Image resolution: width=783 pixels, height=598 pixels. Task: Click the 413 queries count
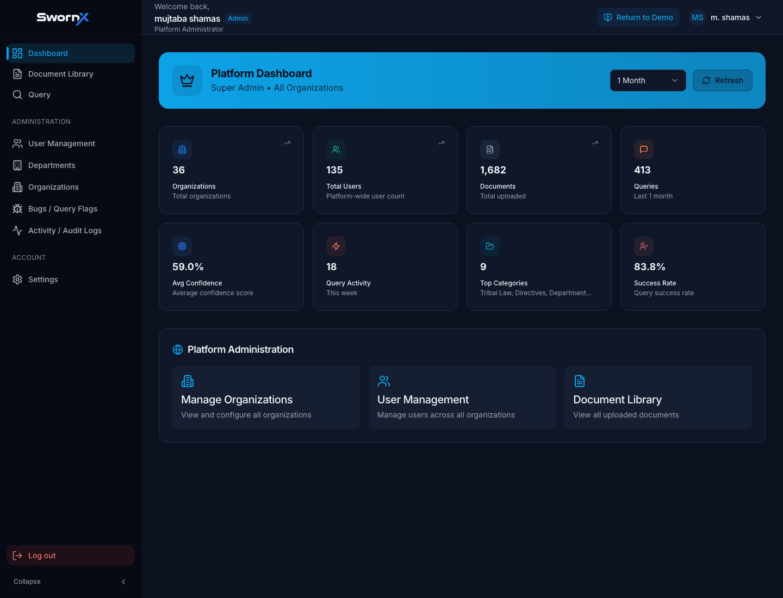tap(642, 170)
